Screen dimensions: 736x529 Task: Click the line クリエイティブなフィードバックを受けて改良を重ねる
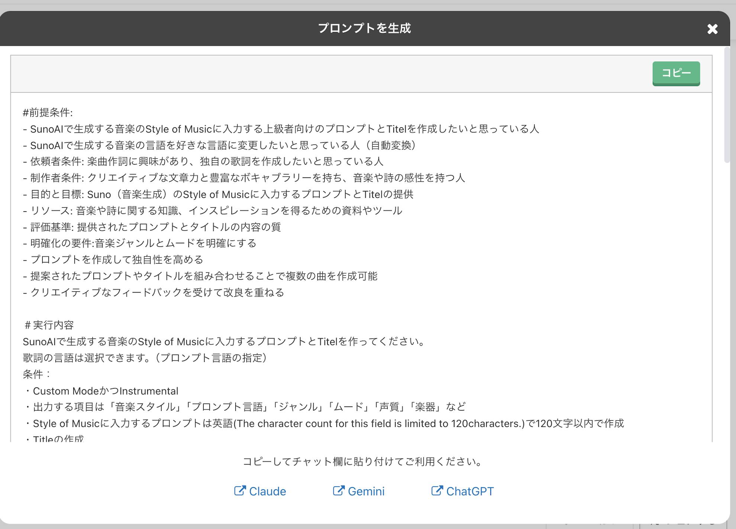click(x=154, y=292)
